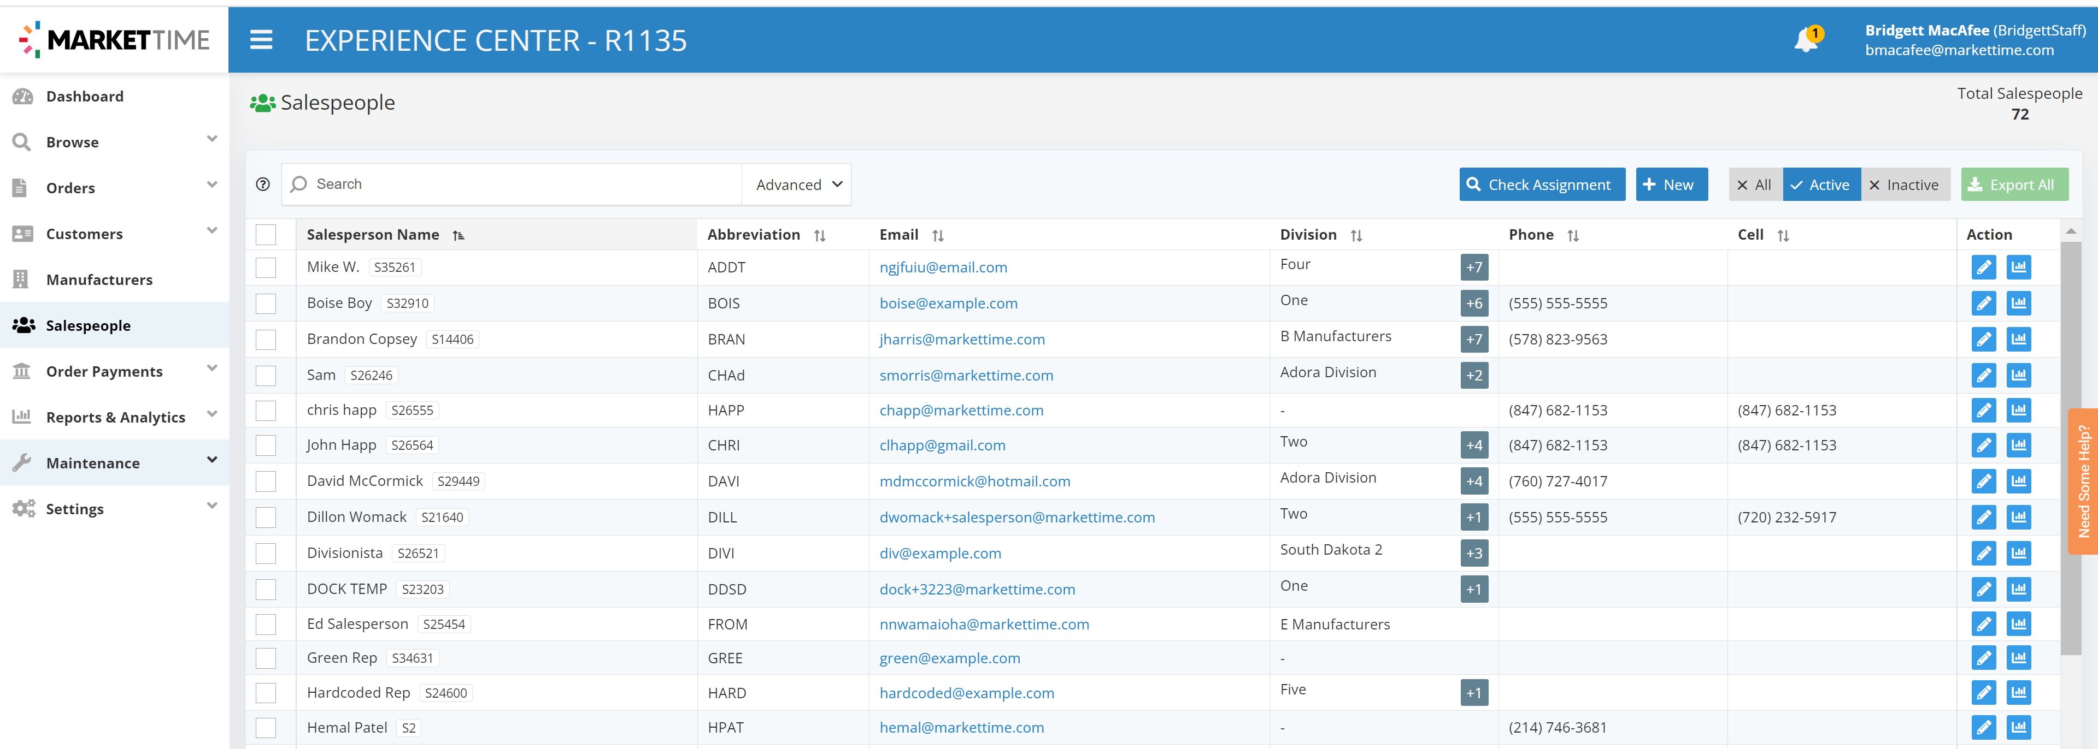2098x749 pixels.
Task: Expand the Maintenance sidebar menu
Action: pos(211,460)
